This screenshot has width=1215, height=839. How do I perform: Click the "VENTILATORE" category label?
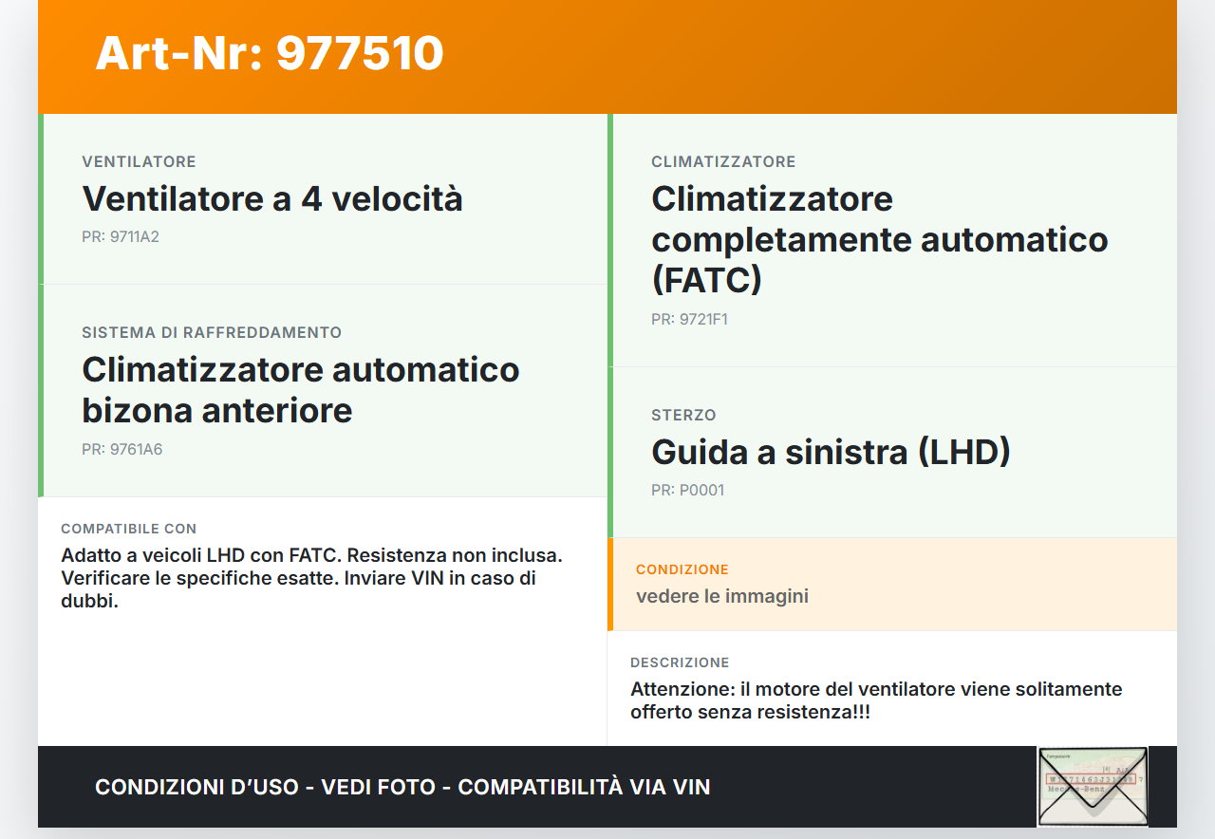[139, 162]
